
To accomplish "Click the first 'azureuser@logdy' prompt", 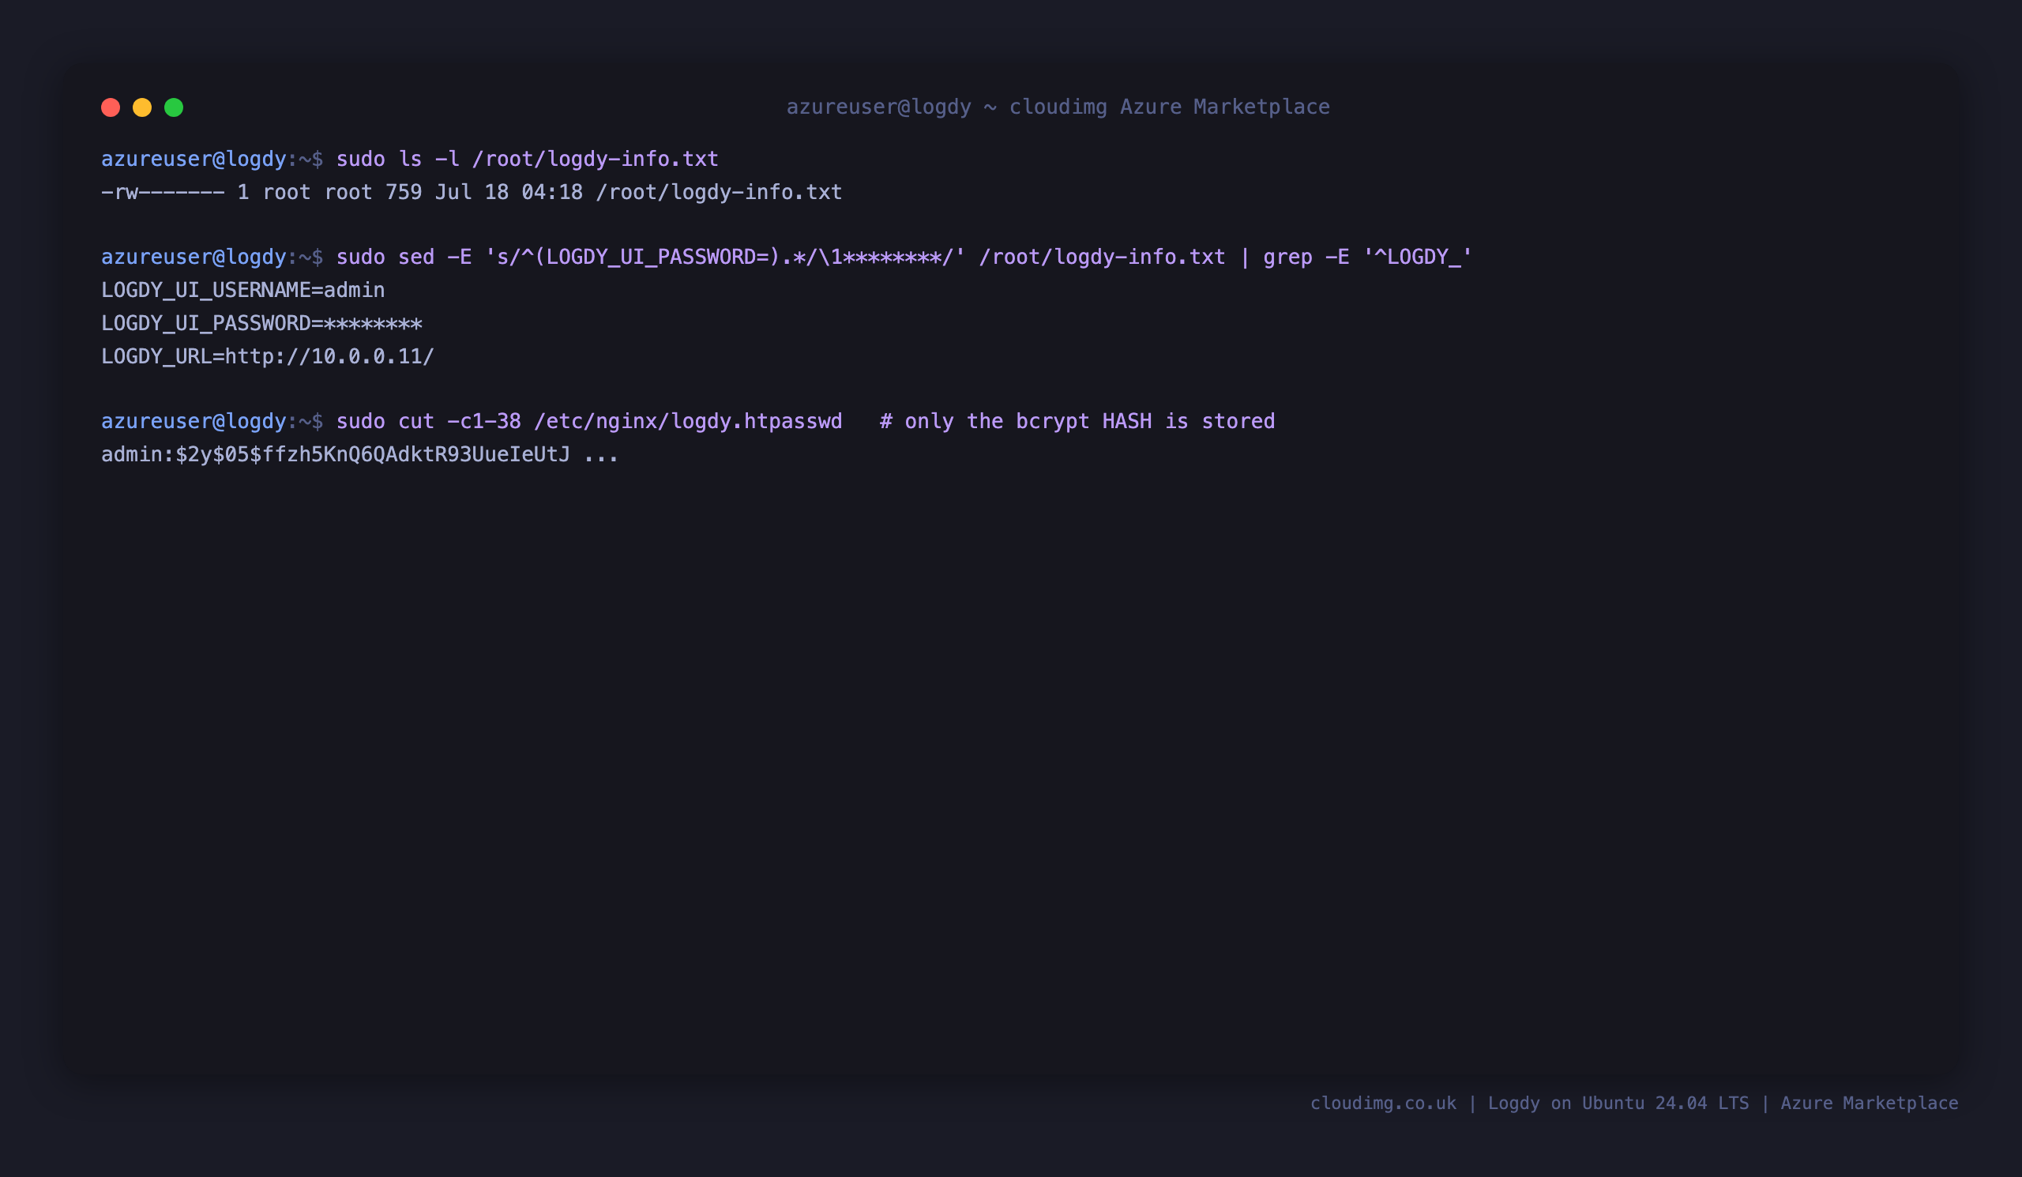I will 194,159.
